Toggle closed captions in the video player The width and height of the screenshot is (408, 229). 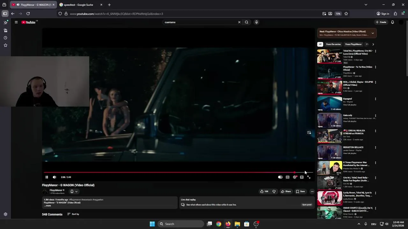coord(288,177)
